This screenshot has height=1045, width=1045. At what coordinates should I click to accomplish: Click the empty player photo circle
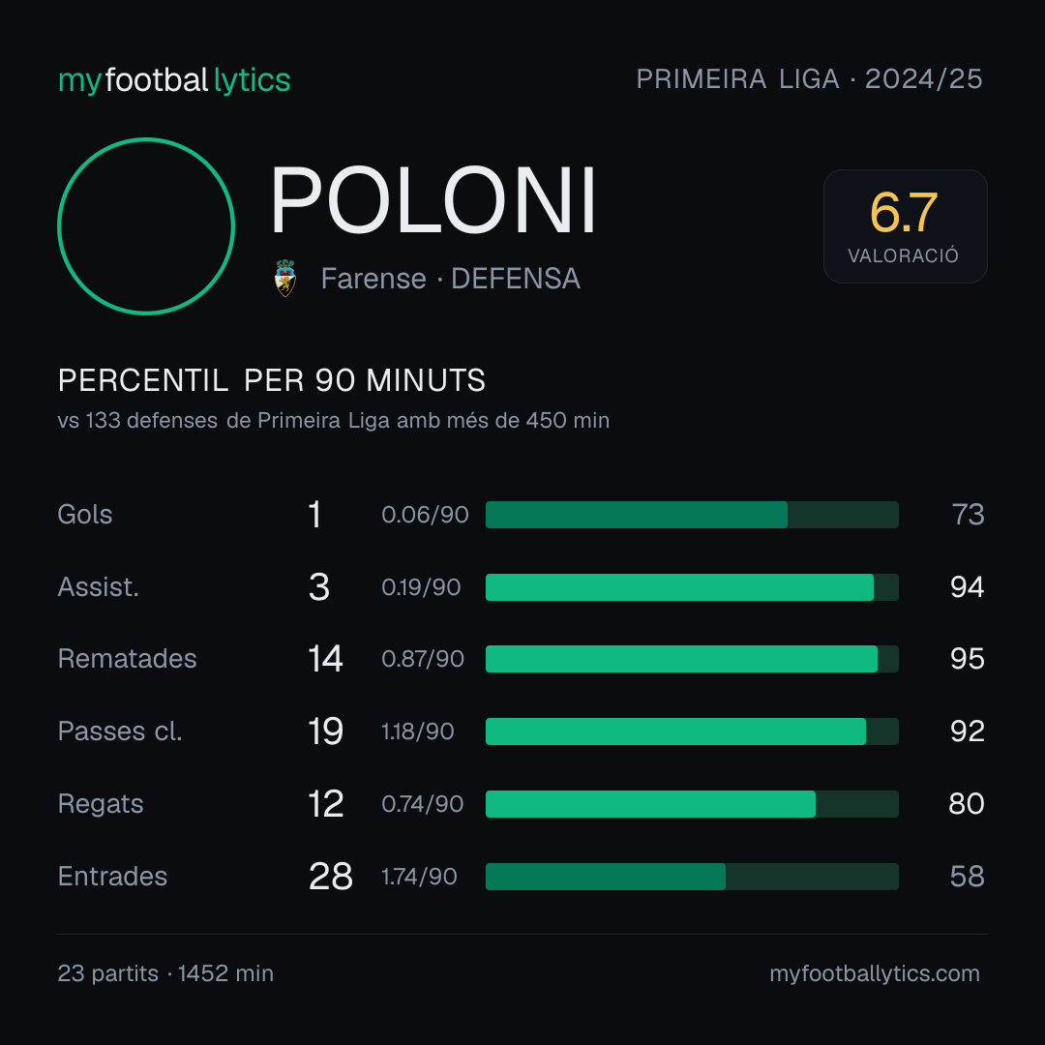[146, 225]
